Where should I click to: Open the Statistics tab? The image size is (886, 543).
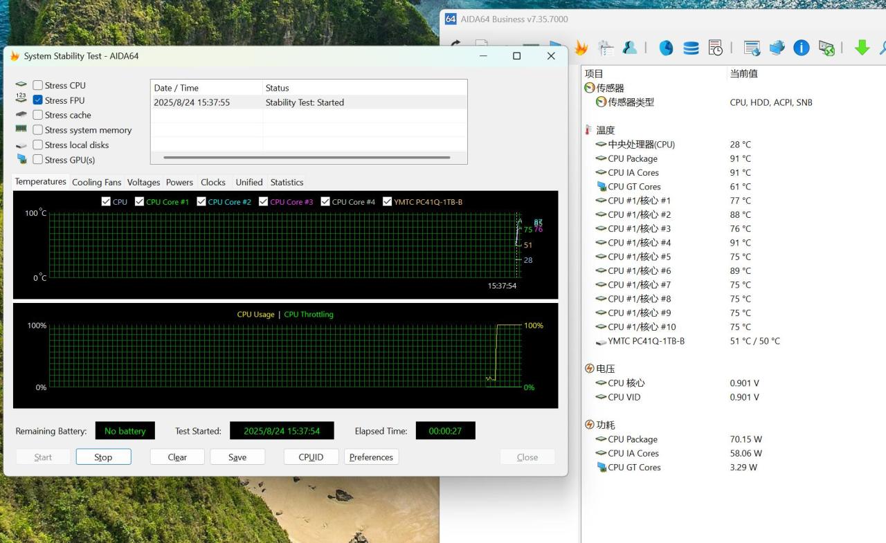point(287,182)
